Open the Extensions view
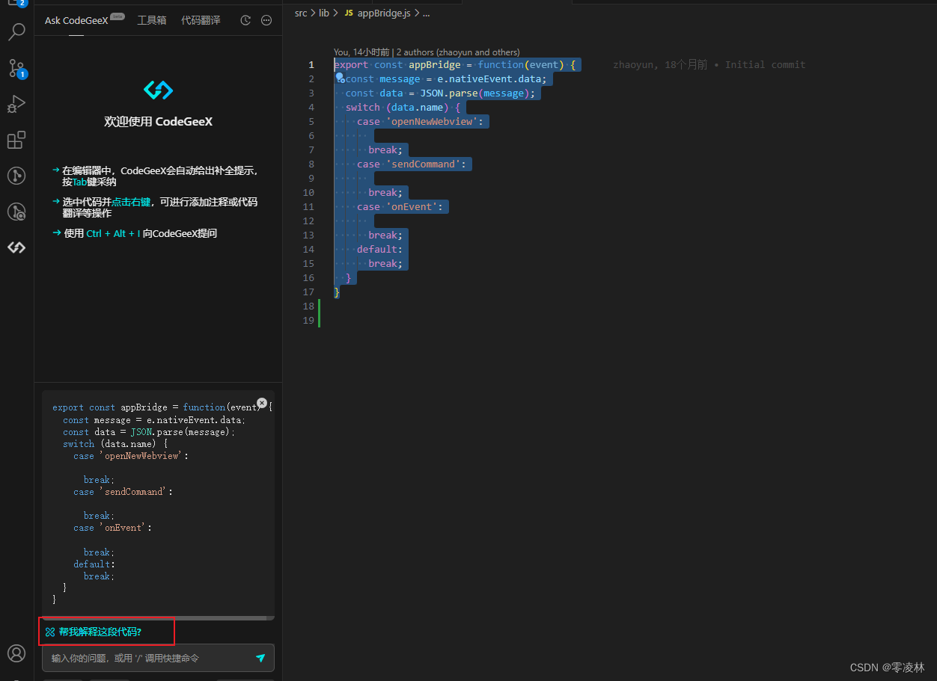This screenshot has width=937, height=681. click(x=16, y=140)
